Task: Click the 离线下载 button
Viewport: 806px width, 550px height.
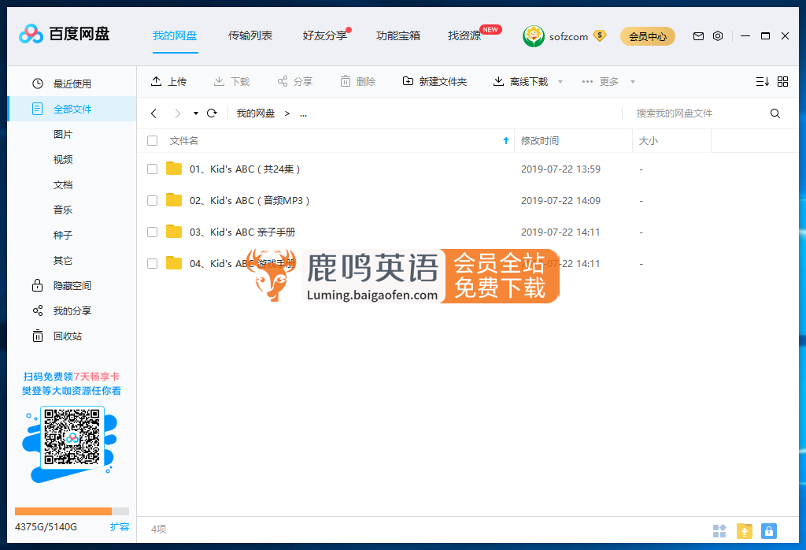Action: 521,81
